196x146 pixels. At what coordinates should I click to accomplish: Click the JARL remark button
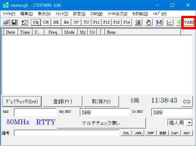[x=139, y=133]
